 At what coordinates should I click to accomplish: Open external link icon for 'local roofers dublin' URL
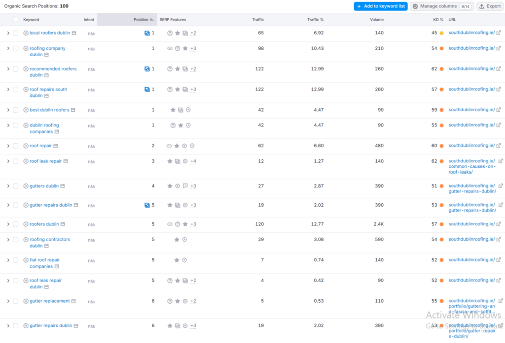point(499,33)
